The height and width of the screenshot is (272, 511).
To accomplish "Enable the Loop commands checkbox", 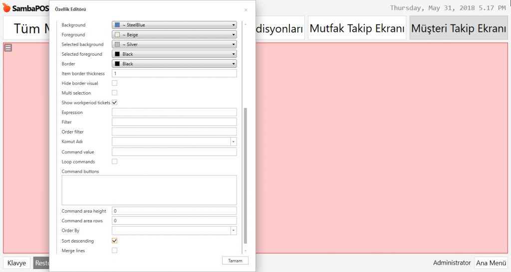I will [115, 162].
